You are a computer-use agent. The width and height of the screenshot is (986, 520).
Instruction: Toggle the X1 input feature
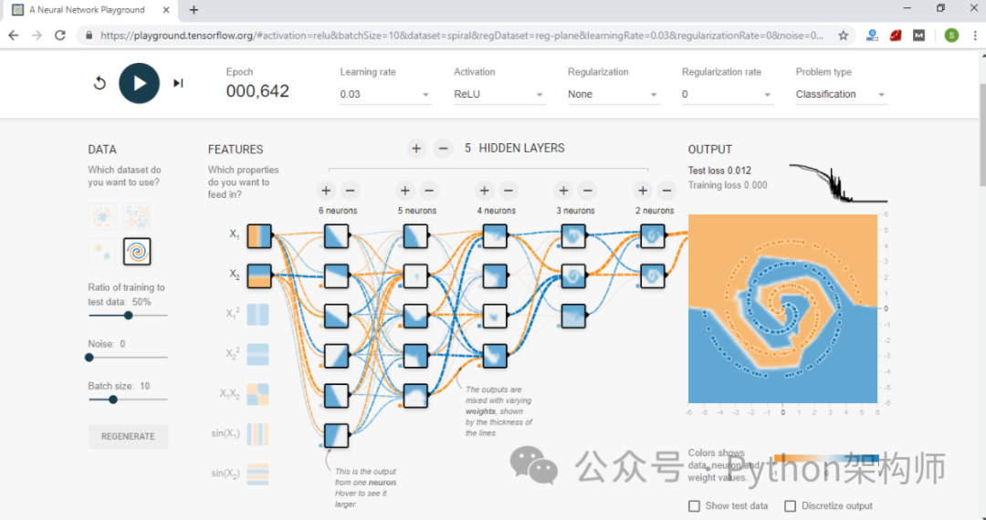pyautogui.click(x=259, y=235)
